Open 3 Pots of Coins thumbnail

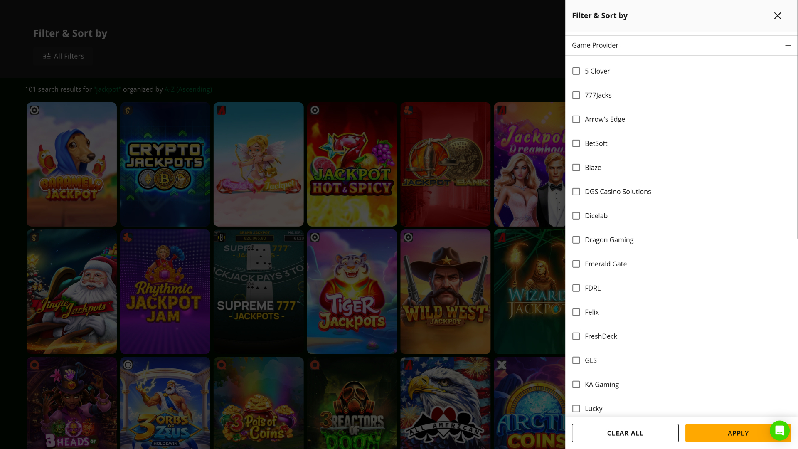[259, 403]
